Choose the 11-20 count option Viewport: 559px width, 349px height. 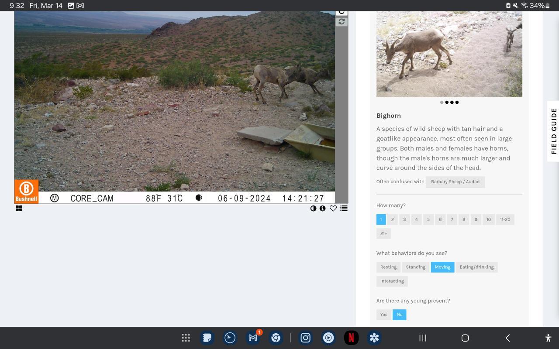[x=505, y=219]
